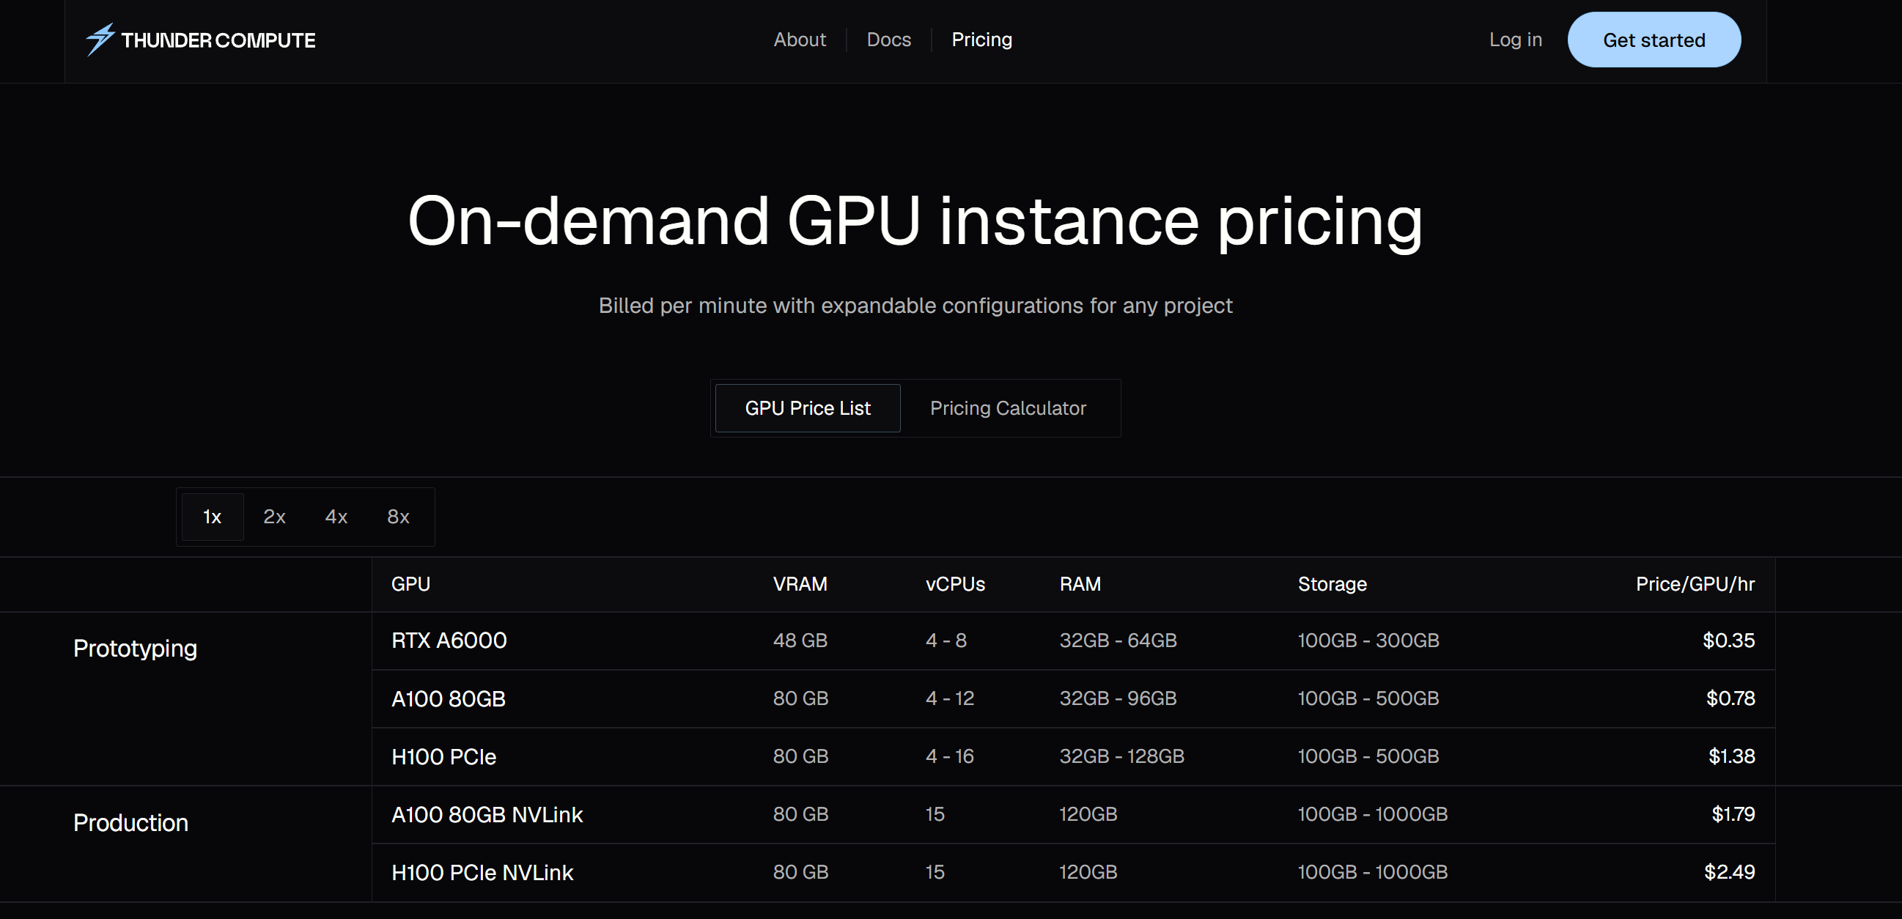Click the $2.49 price cell
Image resolution: width=1902 pixels, height=919 pixels.
pos(1728,873)
